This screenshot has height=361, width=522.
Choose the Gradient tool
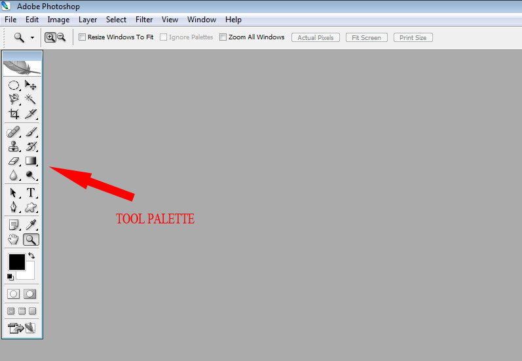31,161
